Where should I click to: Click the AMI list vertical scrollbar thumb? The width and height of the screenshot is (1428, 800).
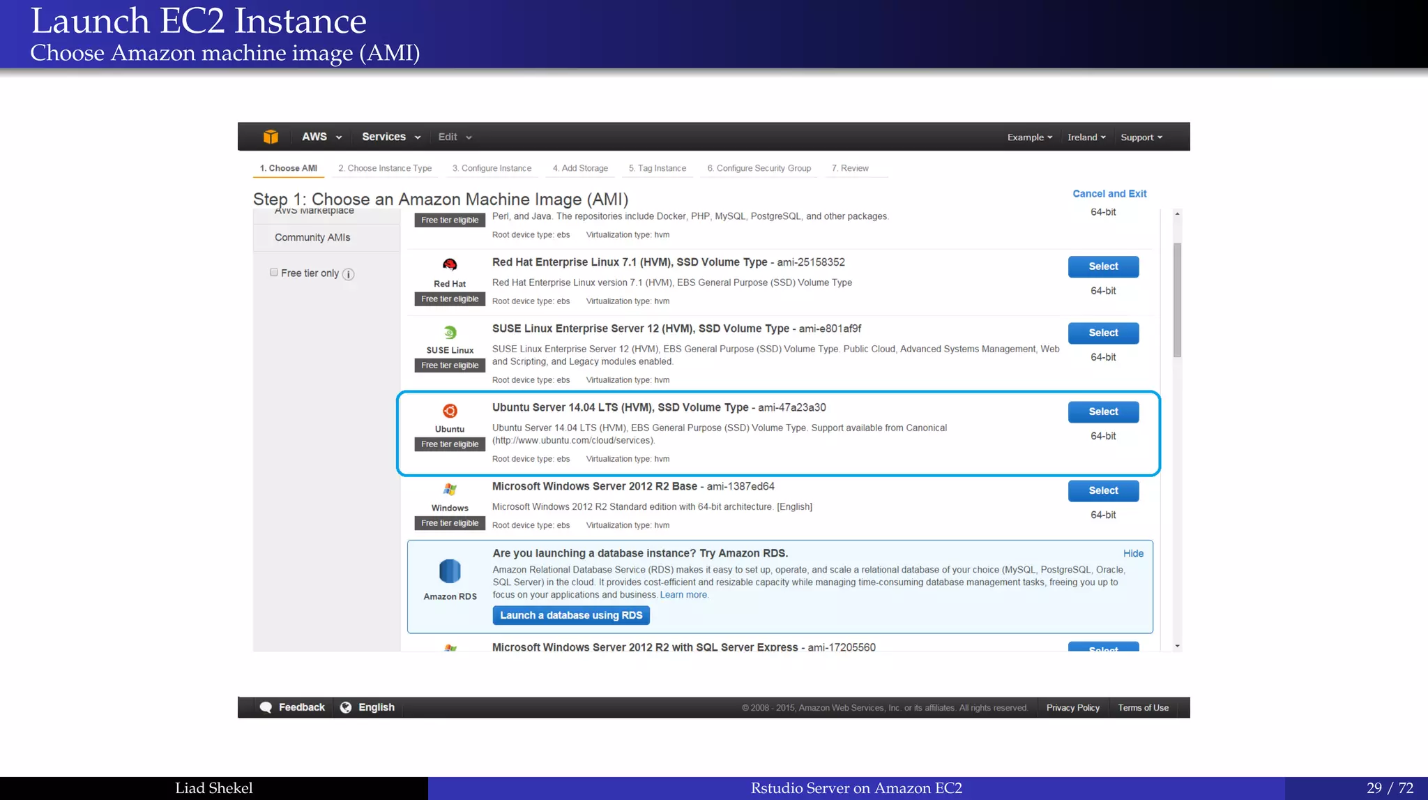click(x=1177, y=300)
